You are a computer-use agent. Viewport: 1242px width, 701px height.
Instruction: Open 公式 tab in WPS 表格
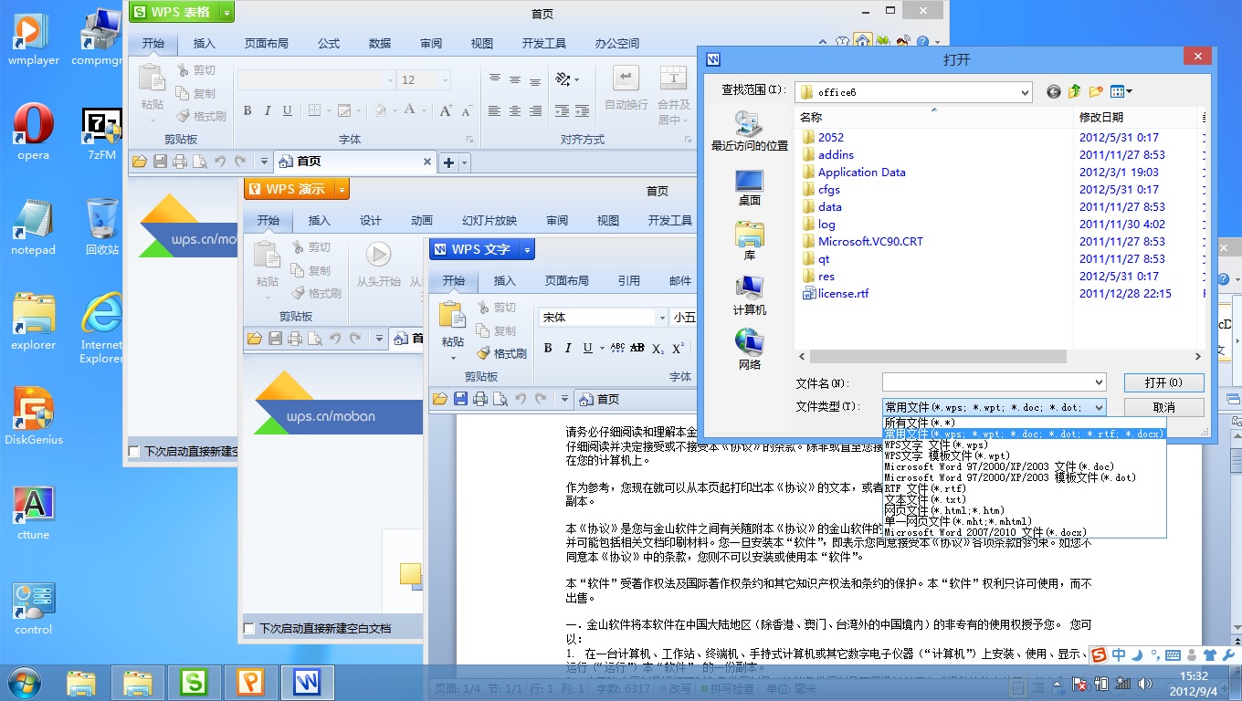click(329, 44)
